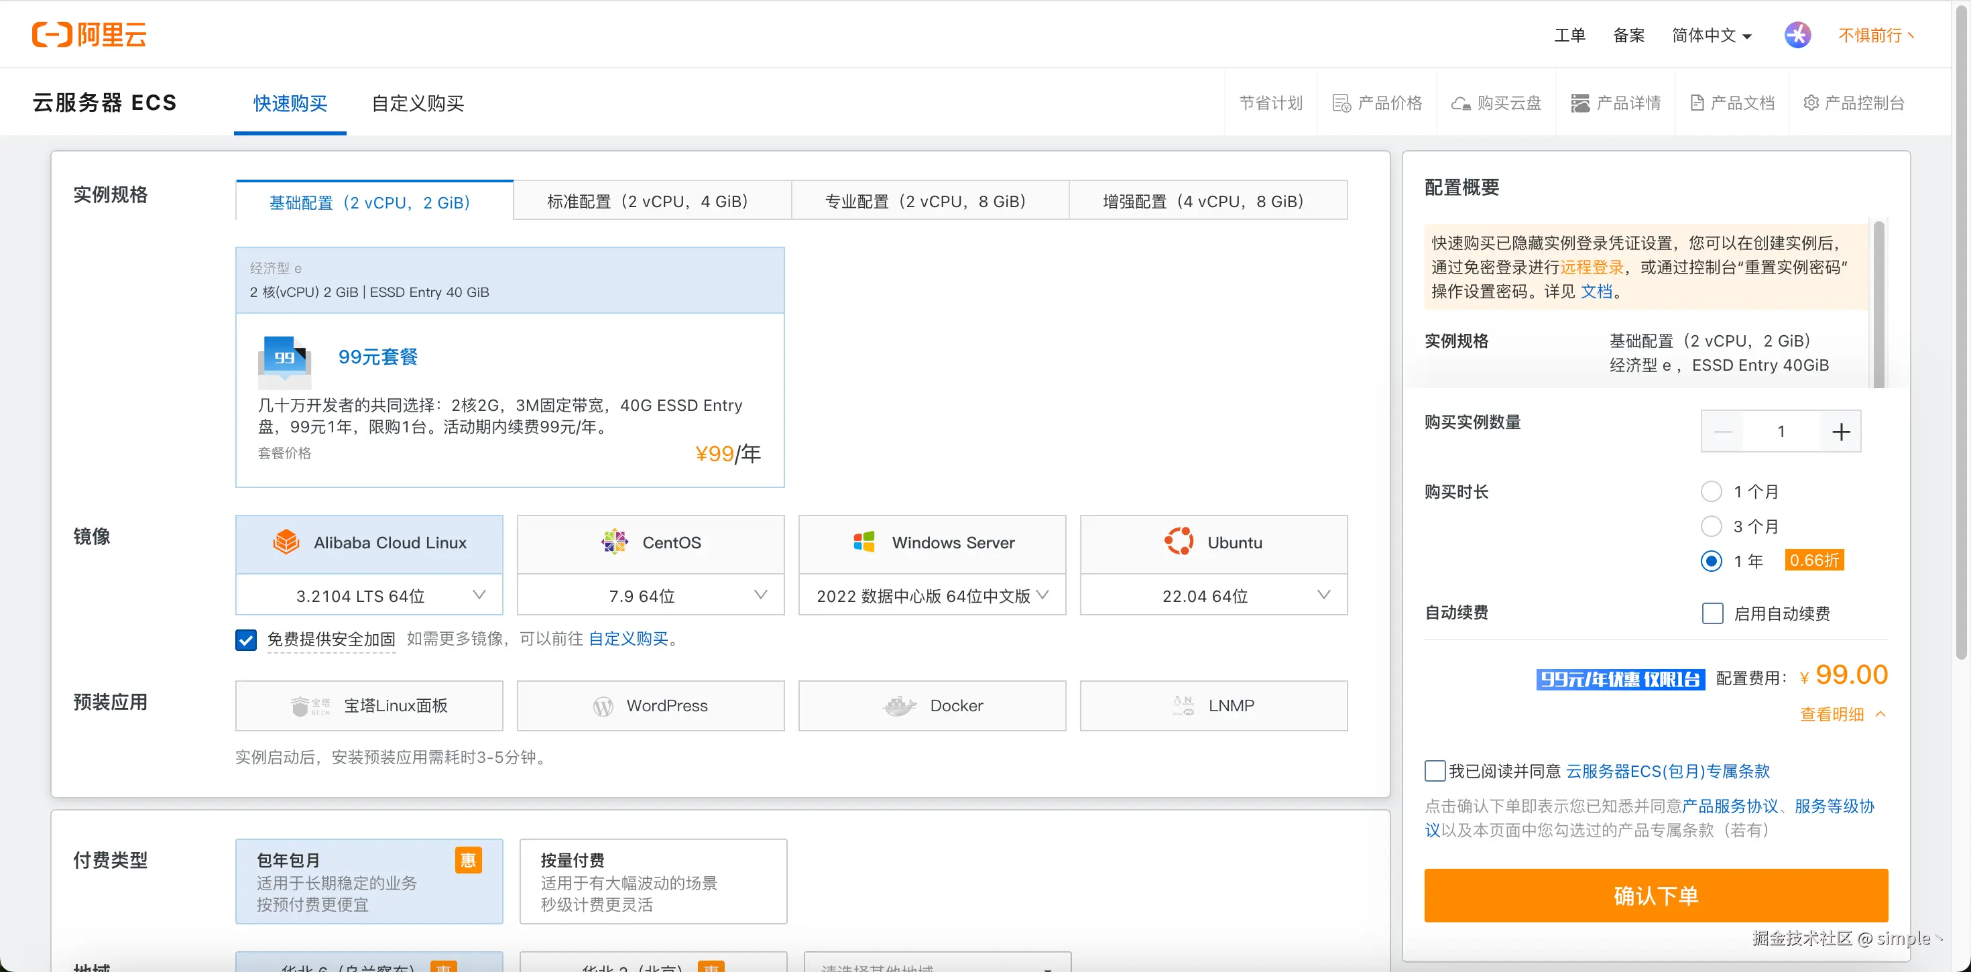
Task: Switch to the 快速购买 tab
Action: (290, 103)
